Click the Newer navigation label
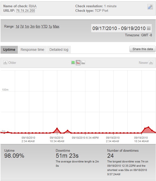 pos(143,63)
